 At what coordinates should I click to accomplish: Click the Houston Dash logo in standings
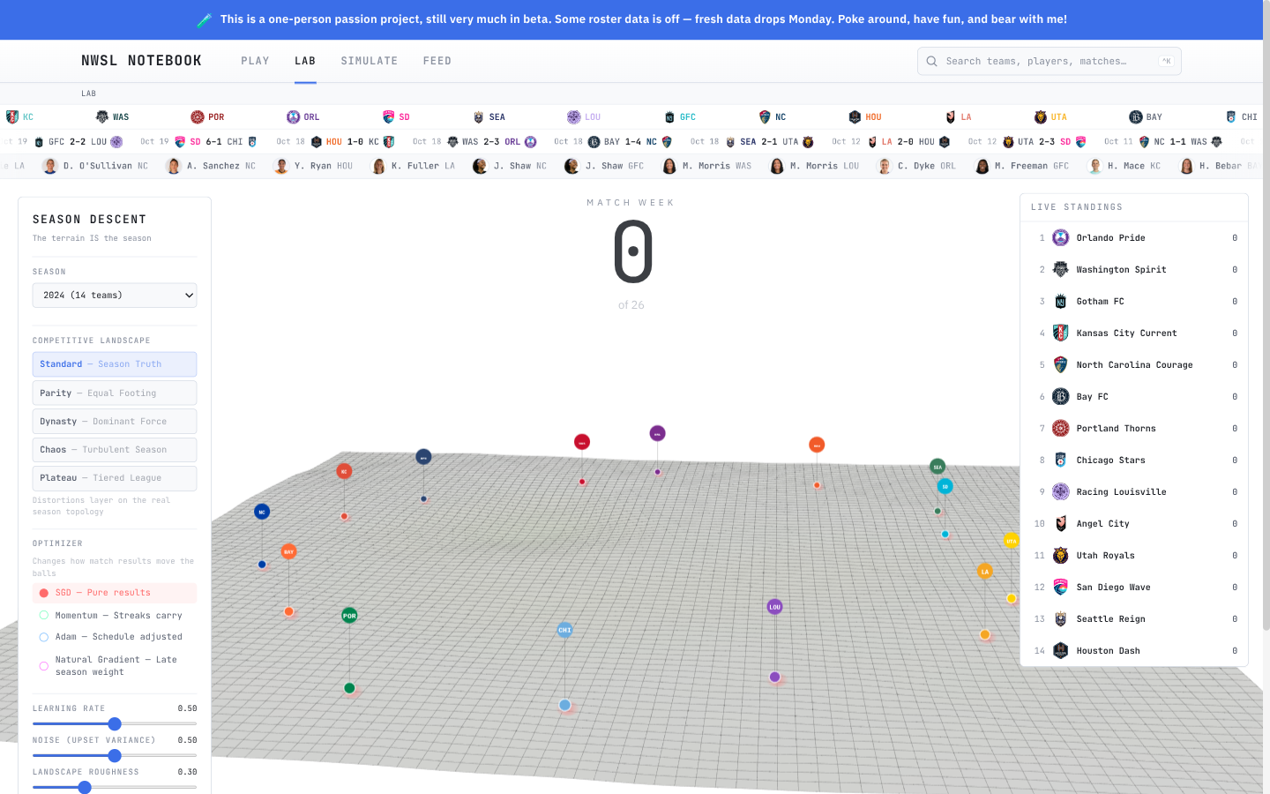point(1061,650)
